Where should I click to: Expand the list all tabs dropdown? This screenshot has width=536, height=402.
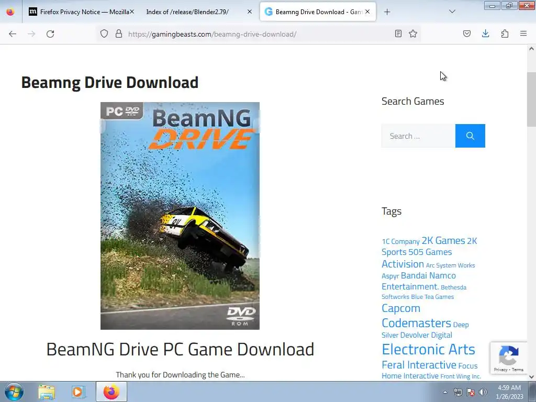[452, 12]
